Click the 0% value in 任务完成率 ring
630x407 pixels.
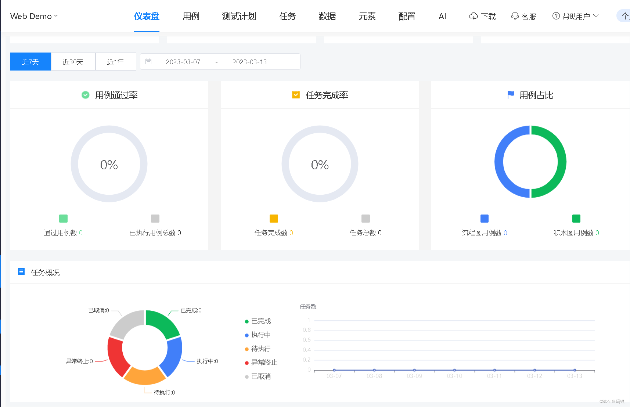click(320, 165)
